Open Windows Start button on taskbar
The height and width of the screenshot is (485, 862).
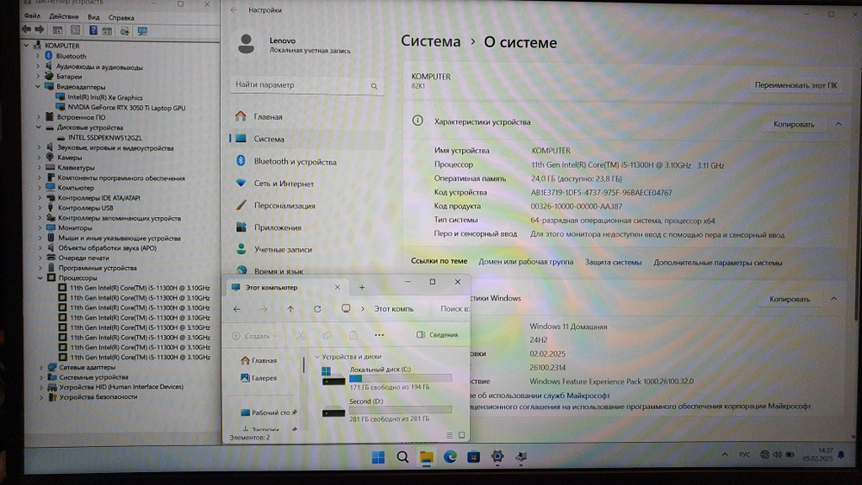tap(378, 457)
